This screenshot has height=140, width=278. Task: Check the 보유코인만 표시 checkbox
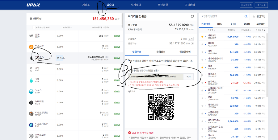(x=34, y=28)
